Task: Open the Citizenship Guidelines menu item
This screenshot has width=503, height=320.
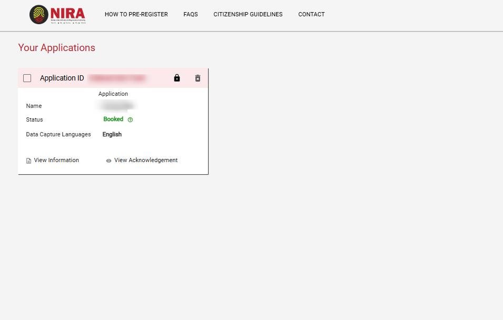Action: coord(248,14)
